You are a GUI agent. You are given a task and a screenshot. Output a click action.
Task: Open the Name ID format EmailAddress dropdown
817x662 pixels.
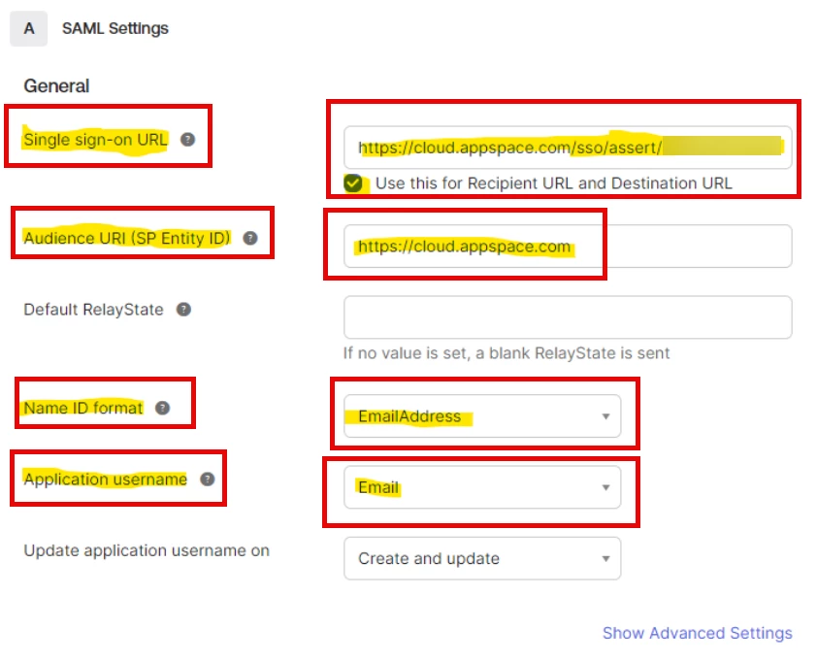(x=482, y=416)
